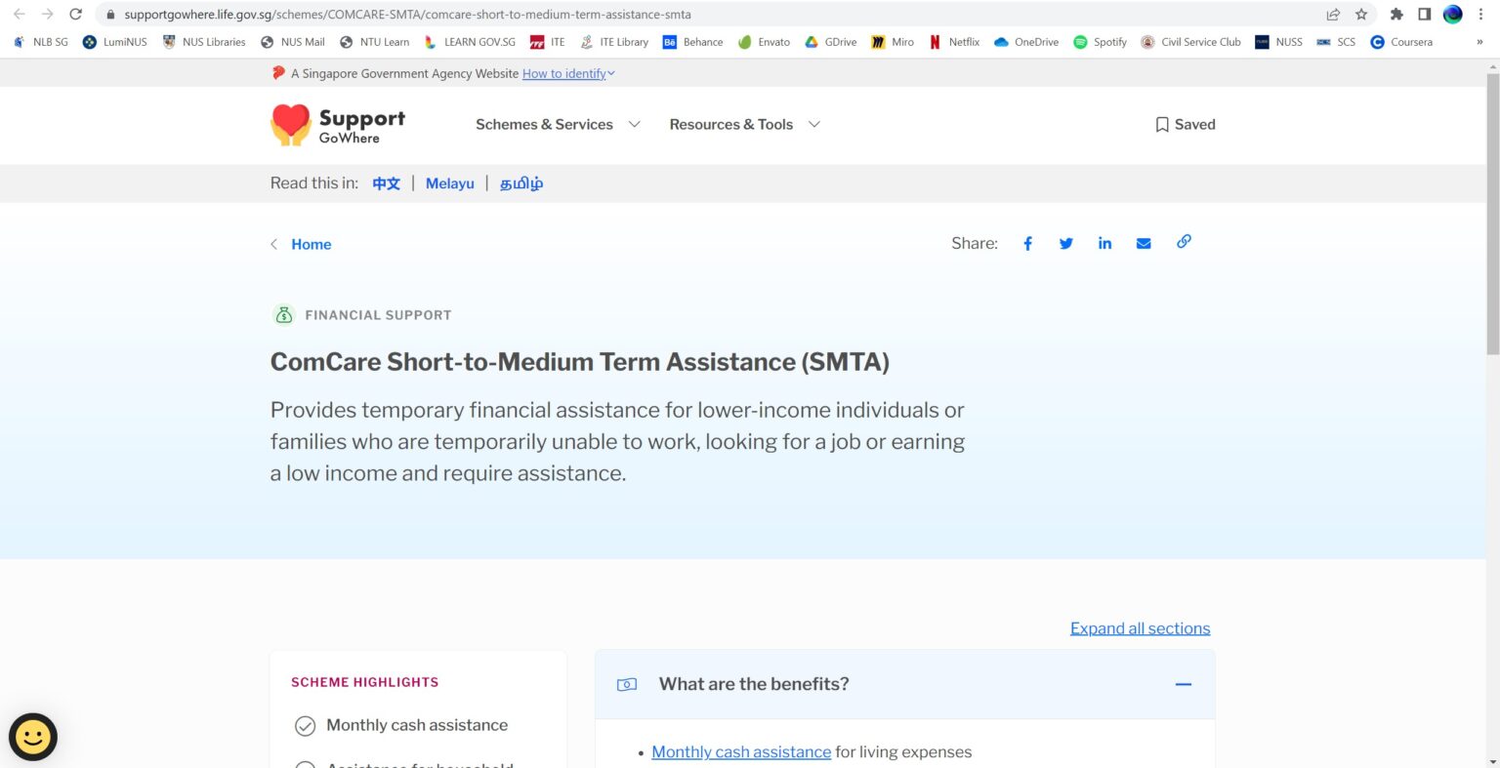Open the Saved schemes page
This screenshot has height=768, width=1500.
1186,125
